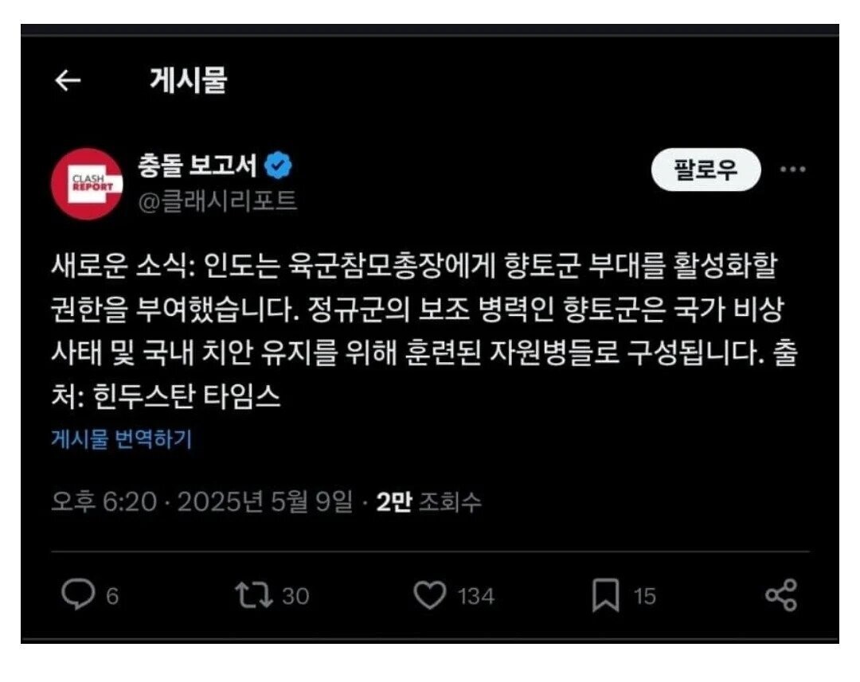Open the 충돌 보고서 display name
860x682 pixels.
(197, 165)
